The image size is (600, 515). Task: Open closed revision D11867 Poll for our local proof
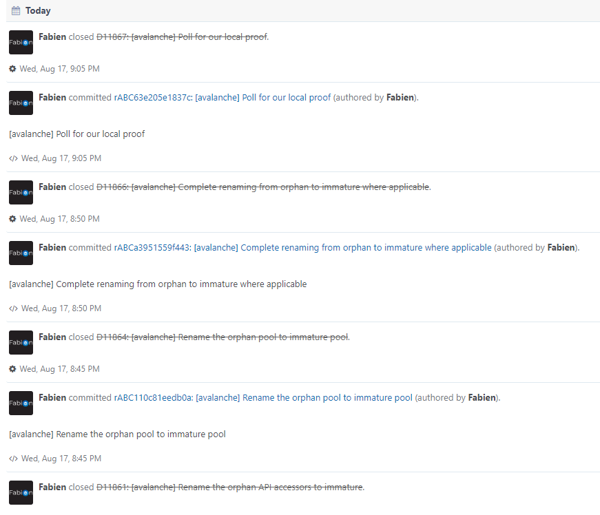pos(182,36)
